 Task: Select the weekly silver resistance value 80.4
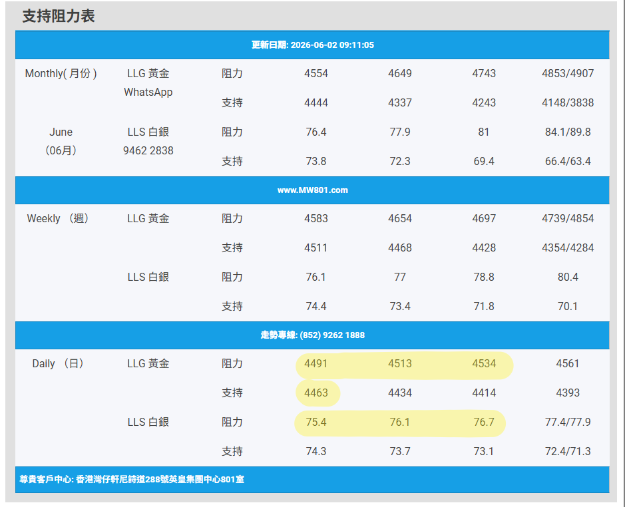(x=568, y=277)
